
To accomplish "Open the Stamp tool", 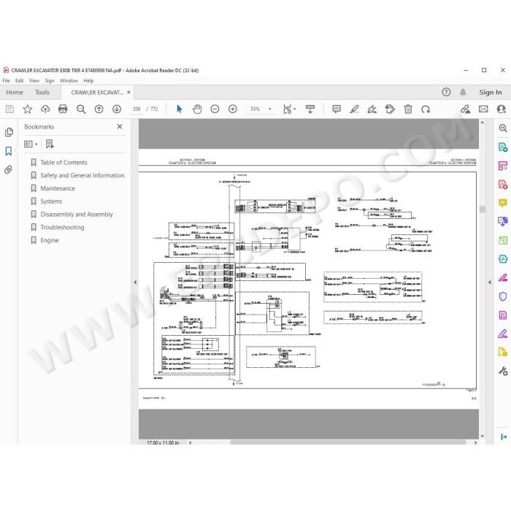I will [390, 109].
